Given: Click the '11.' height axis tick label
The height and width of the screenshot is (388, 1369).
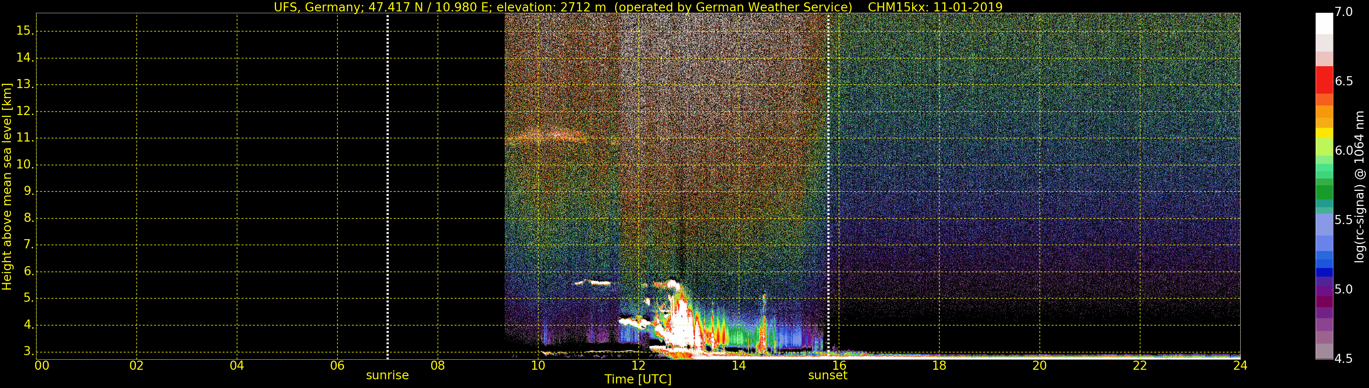Looking at the screenshot, I should coord(25,138).
